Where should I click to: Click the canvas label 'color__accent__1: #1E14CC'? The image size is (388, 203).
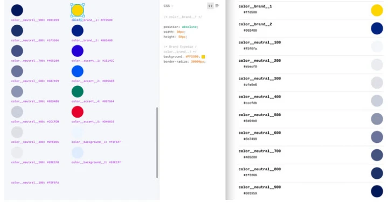point(93,61)
